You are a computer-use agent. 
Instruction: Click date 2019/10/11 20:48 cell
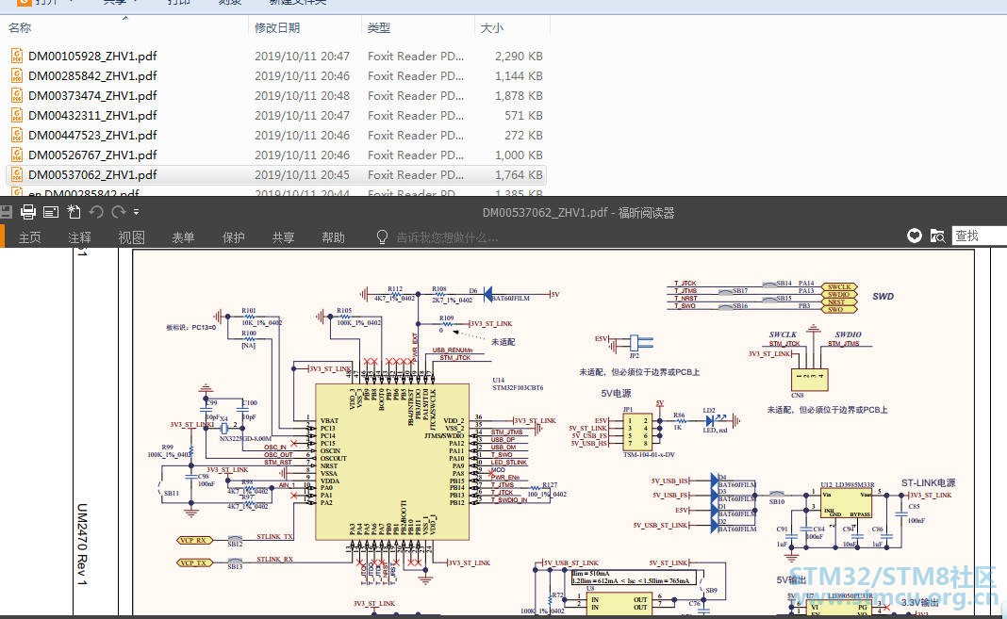tap(302, 95)
